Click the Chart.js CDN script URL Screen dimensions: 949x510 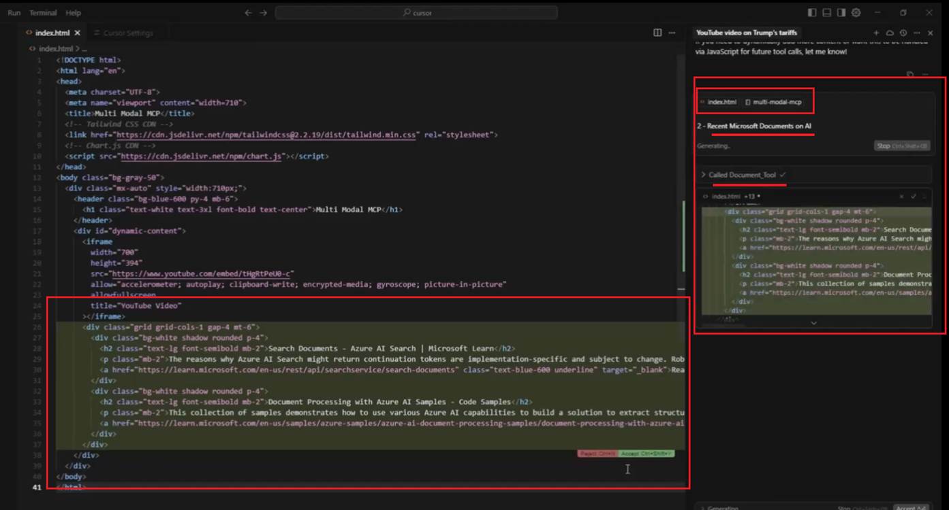[x=200, y=156]
